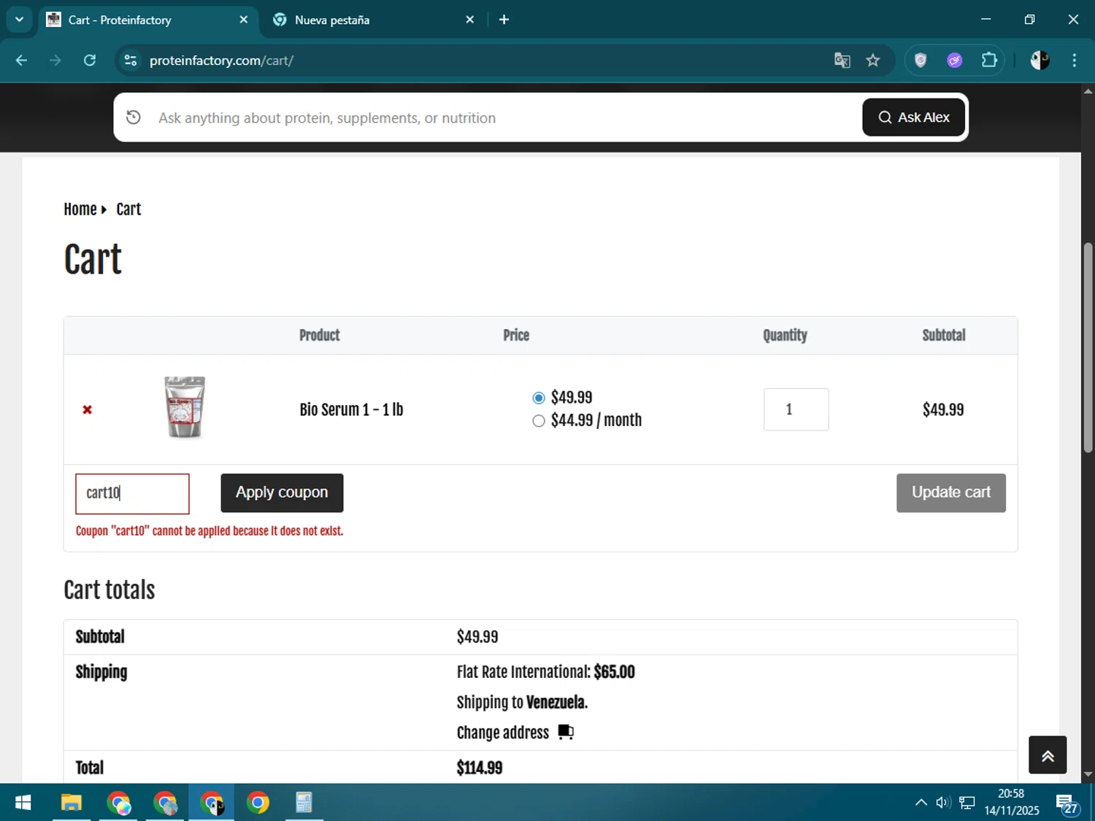This screenshot has height=821, width=1095.
Task: Open site information icon in address bar
Action: [x=131, y=61]
